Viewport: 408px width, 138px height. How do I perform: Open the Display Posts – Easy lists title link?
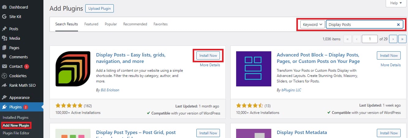[131, 58]
